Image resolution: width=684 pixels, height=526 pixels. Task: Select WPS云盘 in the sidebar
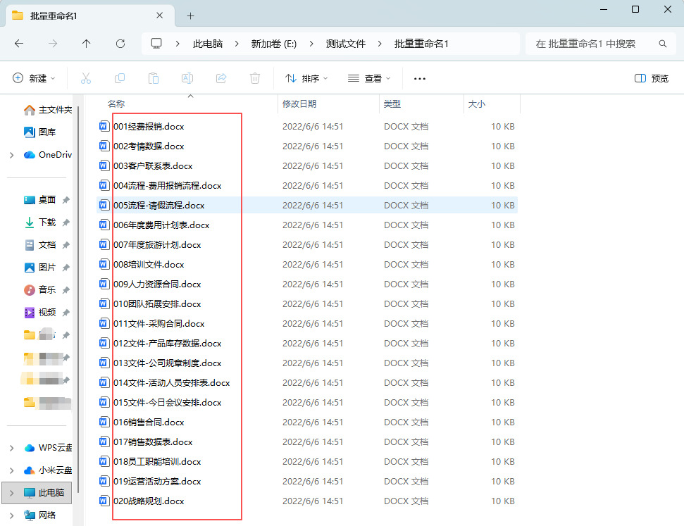click(48, 448)
